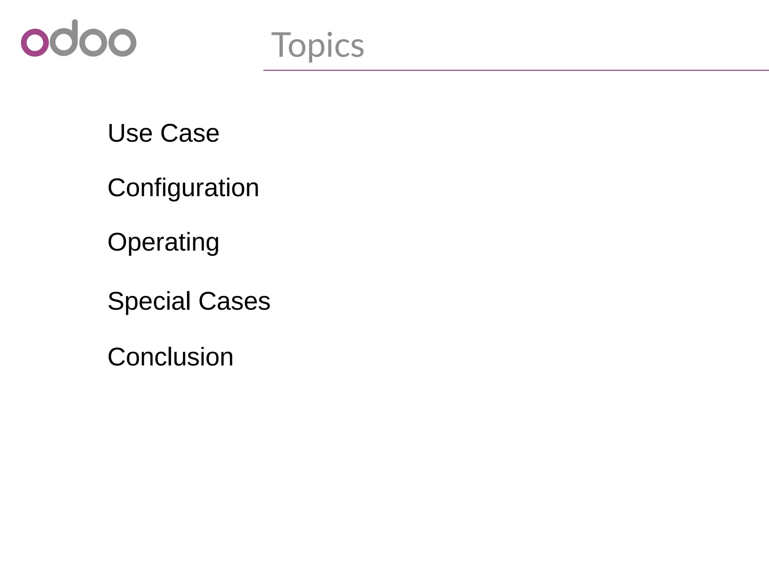Viewport: 769px width, 576px height.
Task: Click the word "Special" in Special Cases
Action: click(149, 301)
